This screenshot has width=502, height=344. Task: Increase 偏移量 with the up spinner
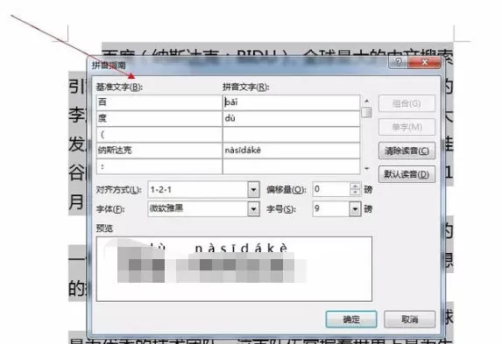(x=355, y=186)
